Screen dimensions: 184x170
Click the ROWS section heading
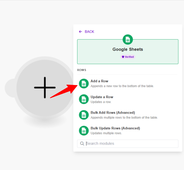point(81,70)
